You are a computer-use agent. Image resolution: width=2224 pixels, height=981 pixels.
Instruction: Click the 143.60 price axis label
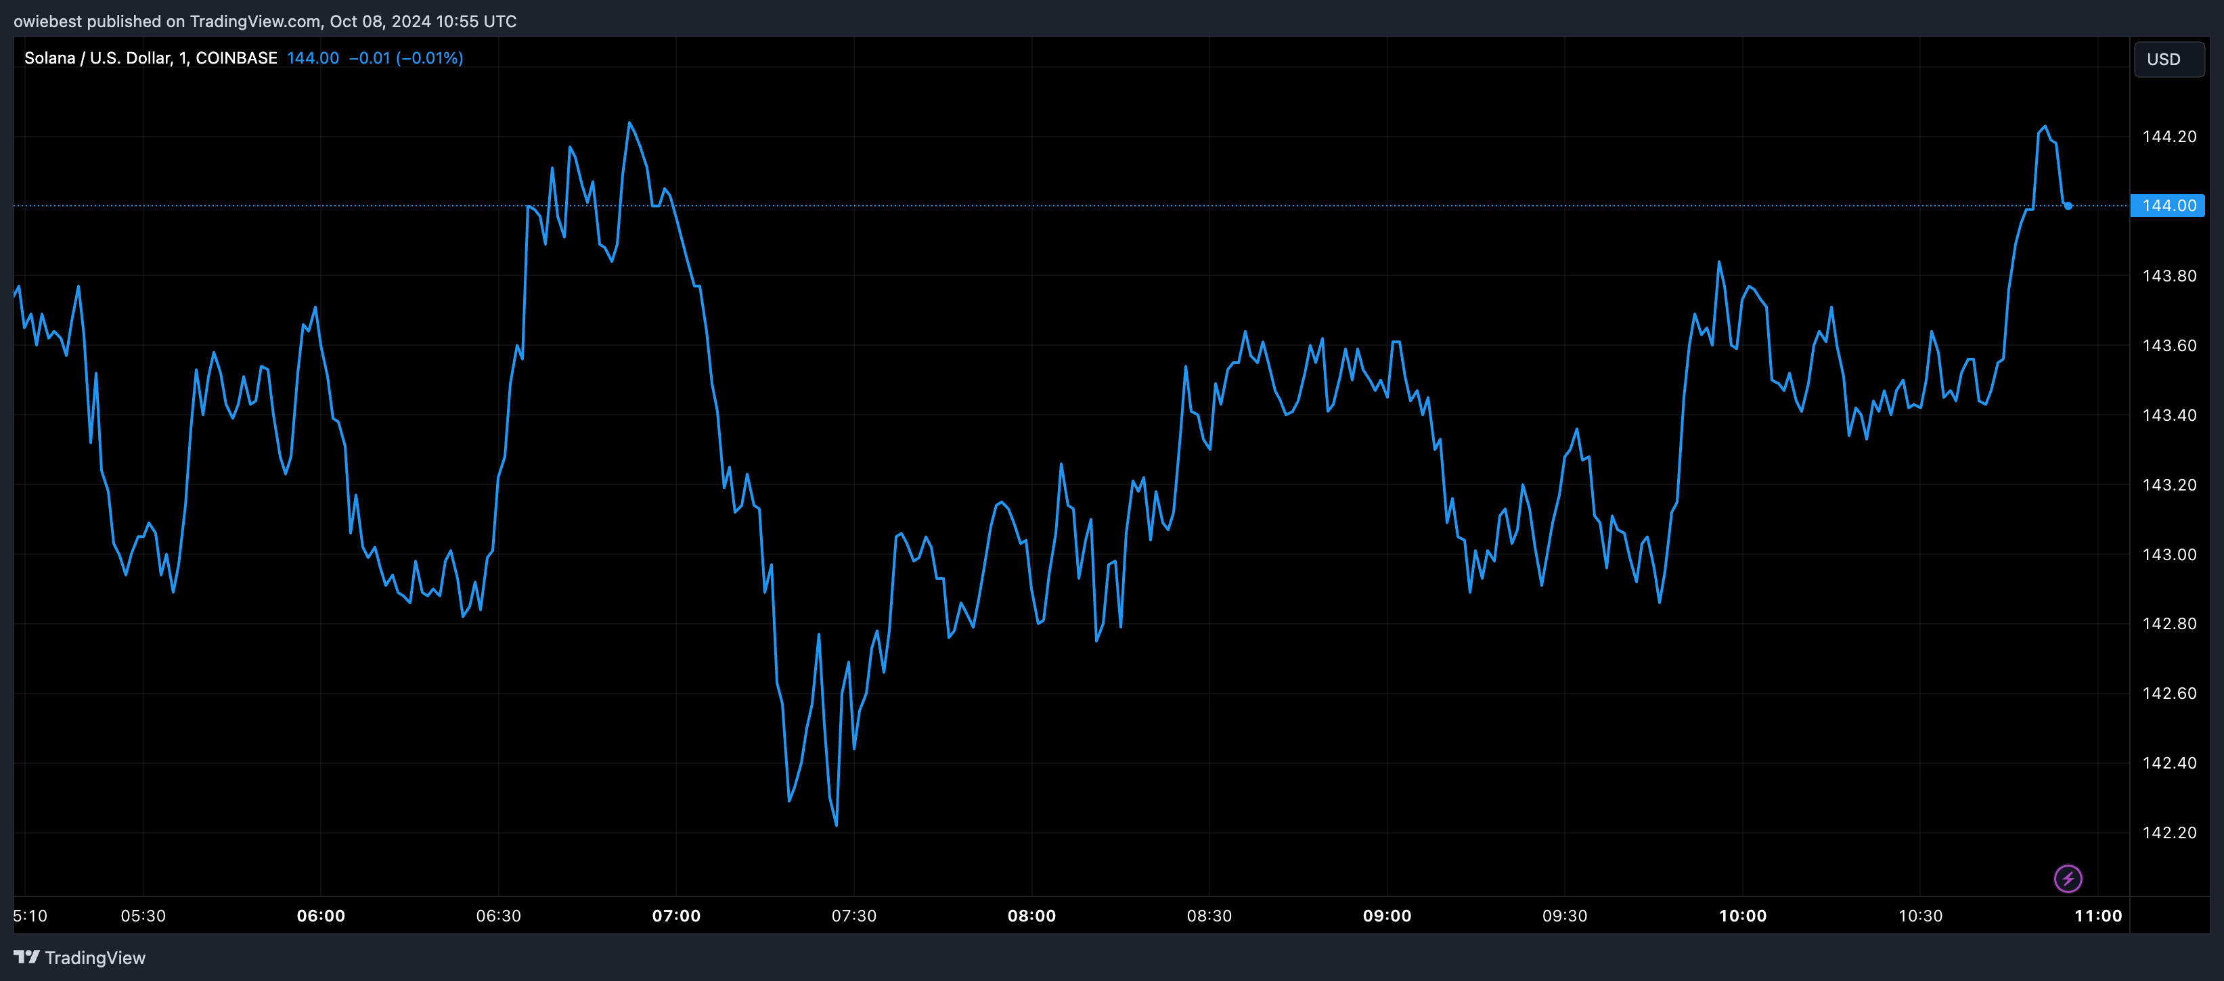pos(2169,345)
